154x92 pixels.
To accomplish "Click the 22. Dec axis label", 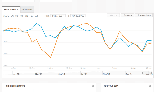I will coord(69,68).
